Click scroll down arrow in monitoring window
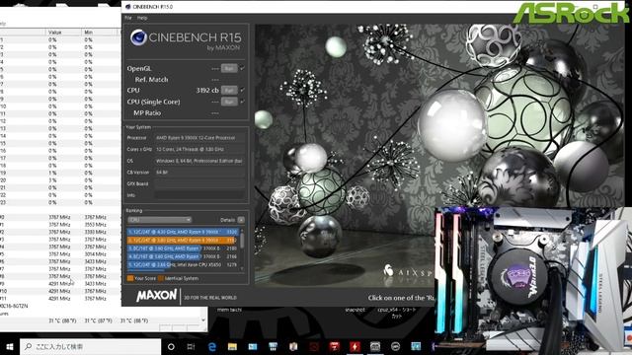This screenshot has height=355, width=632. tap(203, 320)
